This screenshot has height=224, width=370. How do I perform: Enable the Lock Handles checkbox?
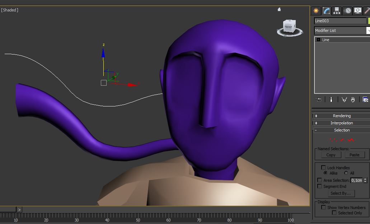point(324,168)
